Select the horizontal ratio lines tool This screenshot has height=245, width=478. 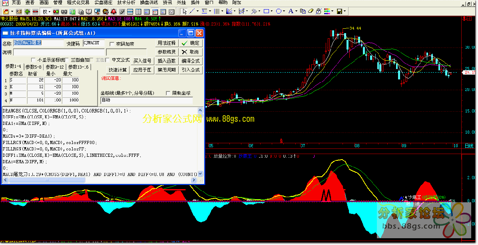click(204, 12)
